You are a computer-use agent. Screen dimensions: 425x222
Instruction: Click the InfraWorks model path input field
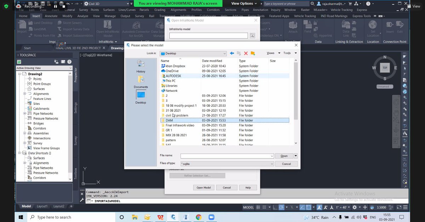coord(208,35)
